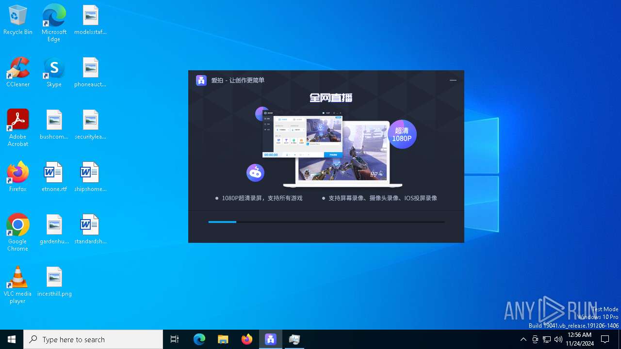
Task: Select the gardenhu... image file
Action: click(54, 230)
